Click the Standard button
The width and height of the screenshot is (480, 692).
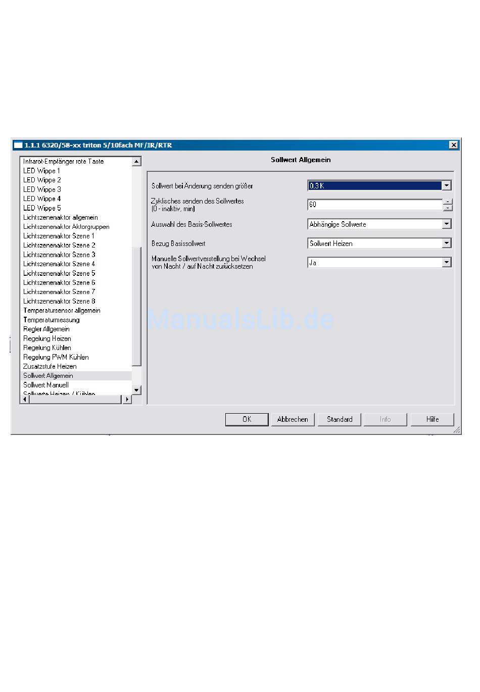click(340, 419)
